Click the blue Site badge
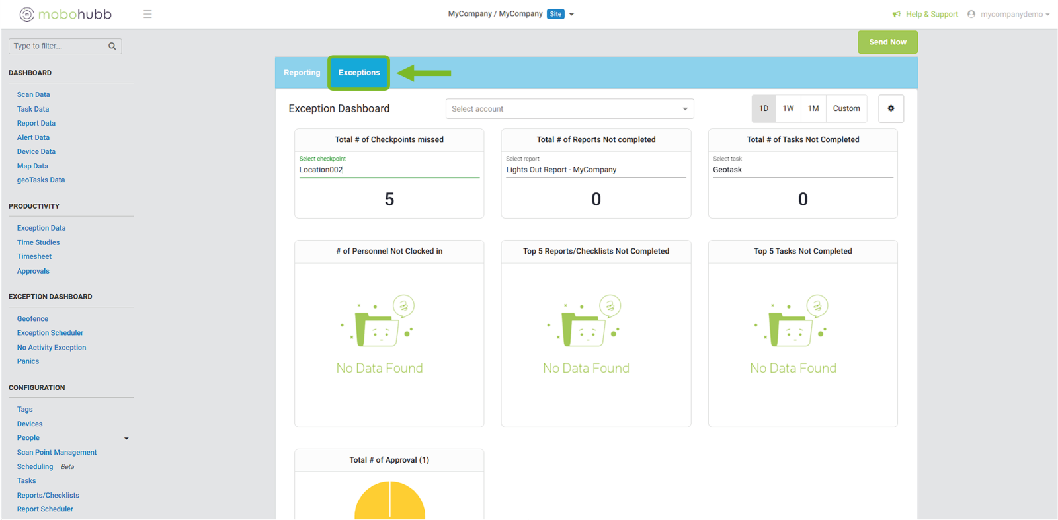Screen dimensions: 1058x520 click(x=555, y=14)
